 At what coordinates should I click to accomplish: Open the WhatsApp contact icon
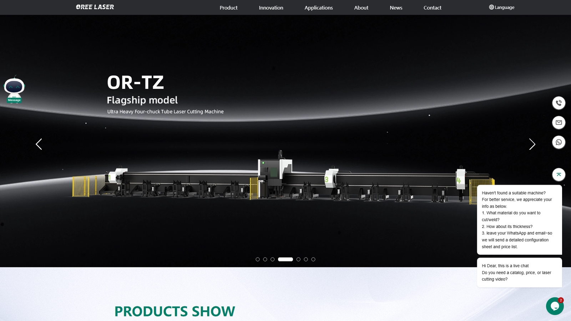pos(559,142)
